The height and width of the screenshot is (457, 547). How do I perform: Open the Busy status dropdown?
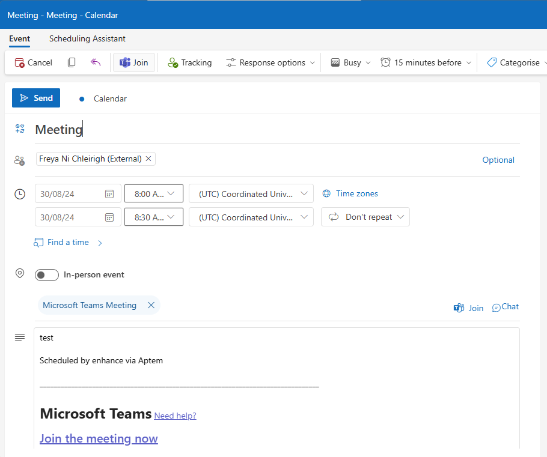click(x=350, y=62)
